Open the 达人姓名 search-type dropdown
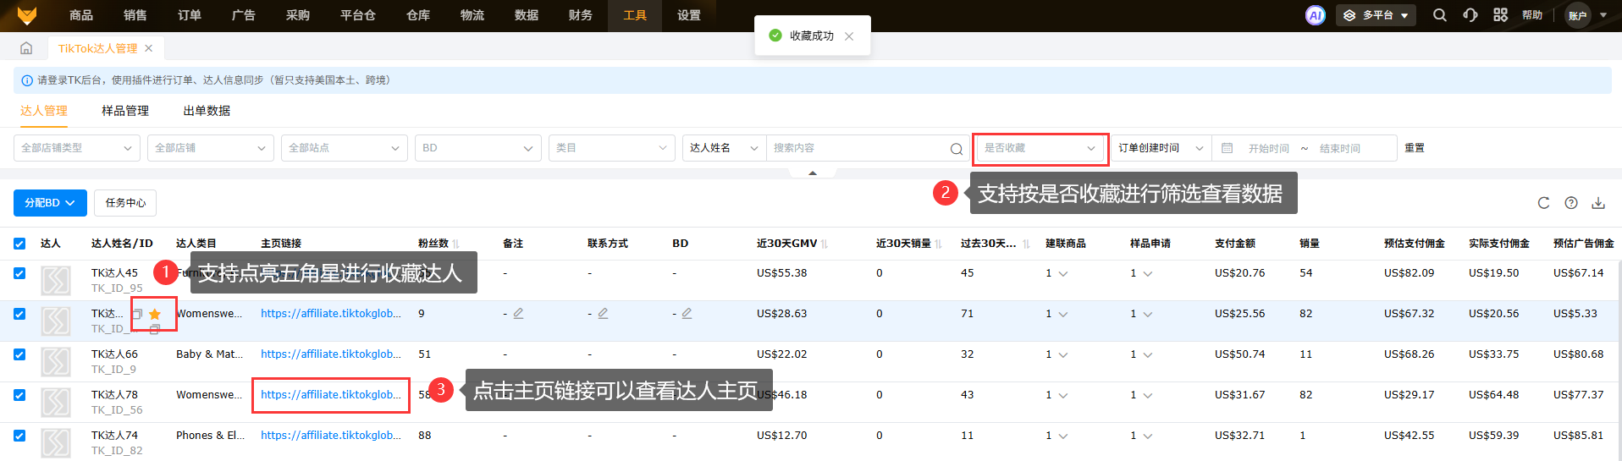 point(725,148)
